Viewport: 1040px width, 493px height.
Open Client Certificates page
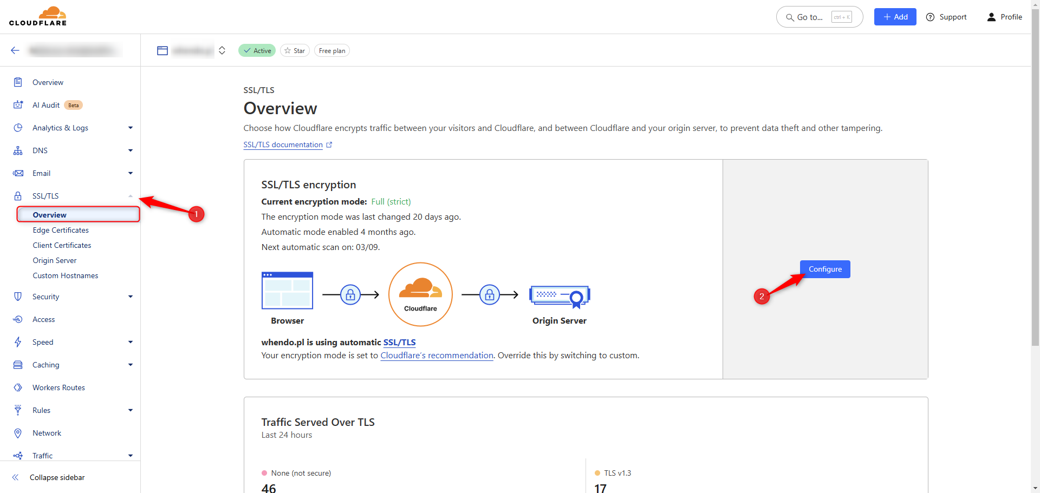[62, 245]
